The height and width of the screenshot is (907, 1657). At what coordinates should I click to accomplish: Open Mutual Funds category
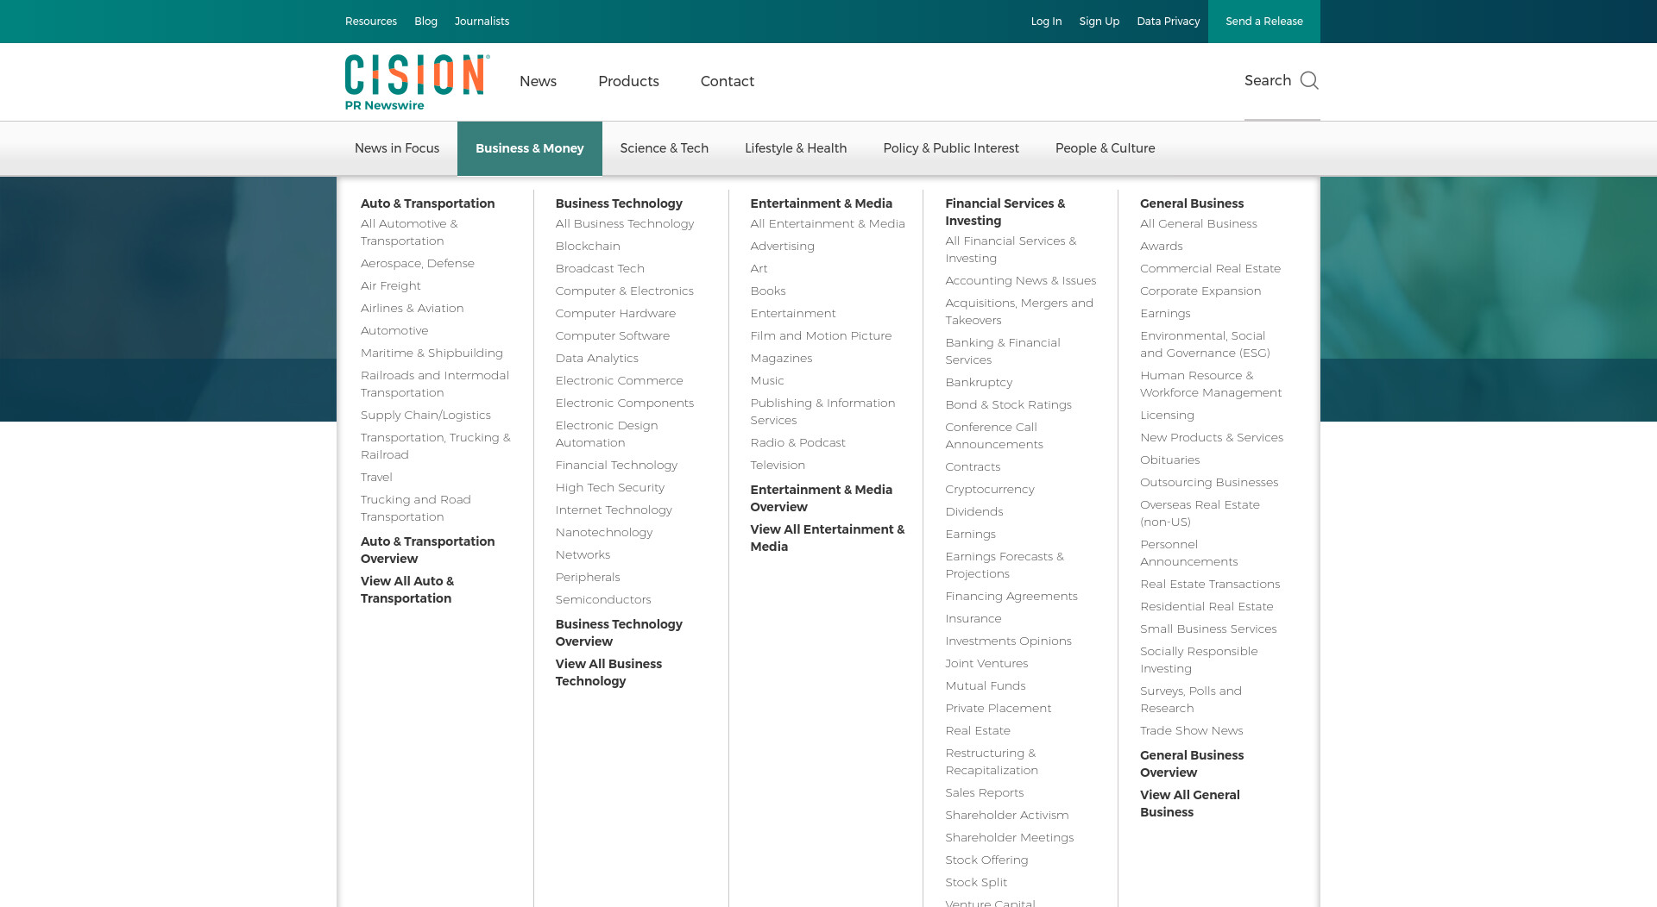tap(985, 686)
